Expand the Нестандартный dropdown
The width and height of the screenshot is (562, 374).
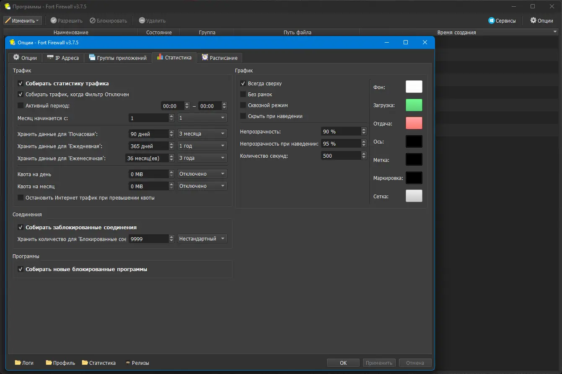pyautogui.click(x=202, y=239)
